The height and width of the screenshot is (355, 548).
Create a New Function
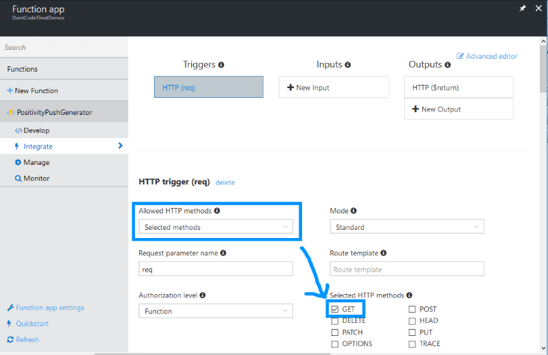64,91
